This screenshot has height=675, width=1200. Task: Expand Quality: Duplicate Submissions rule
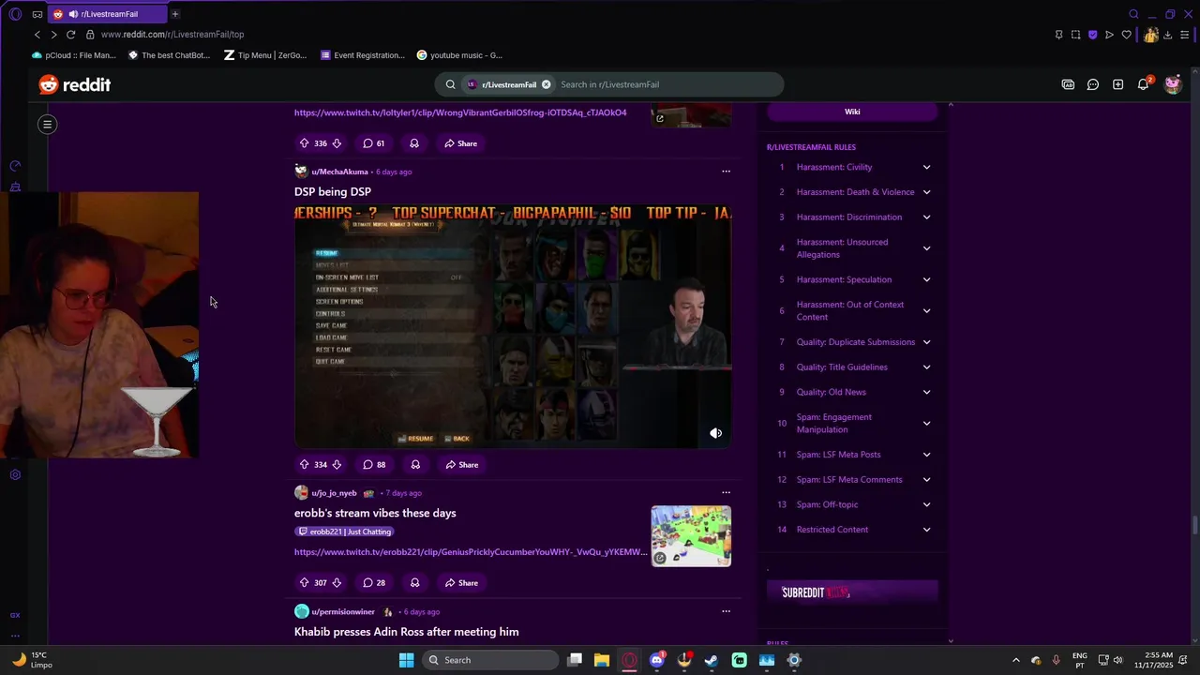pos(926,342)
